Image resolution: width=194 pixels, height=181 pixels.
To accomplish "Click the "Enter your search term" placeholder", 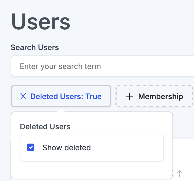I will 60,66.
